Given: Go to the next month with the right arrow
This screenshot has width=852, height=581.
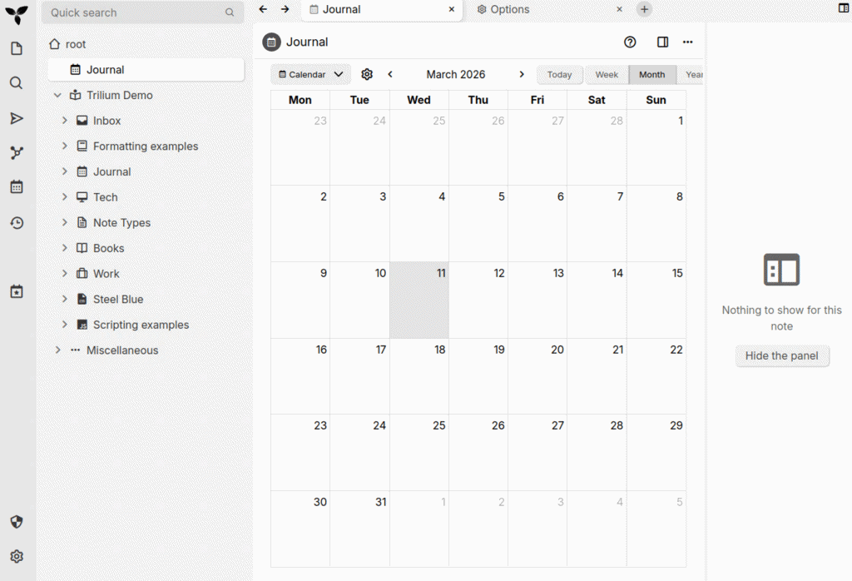Looking at the screenshot, I should pos(522,74).
